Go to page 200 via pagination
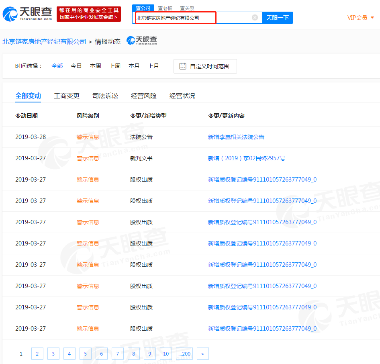The height and width of the screenshot is (364, 380). tap(184, 354)
